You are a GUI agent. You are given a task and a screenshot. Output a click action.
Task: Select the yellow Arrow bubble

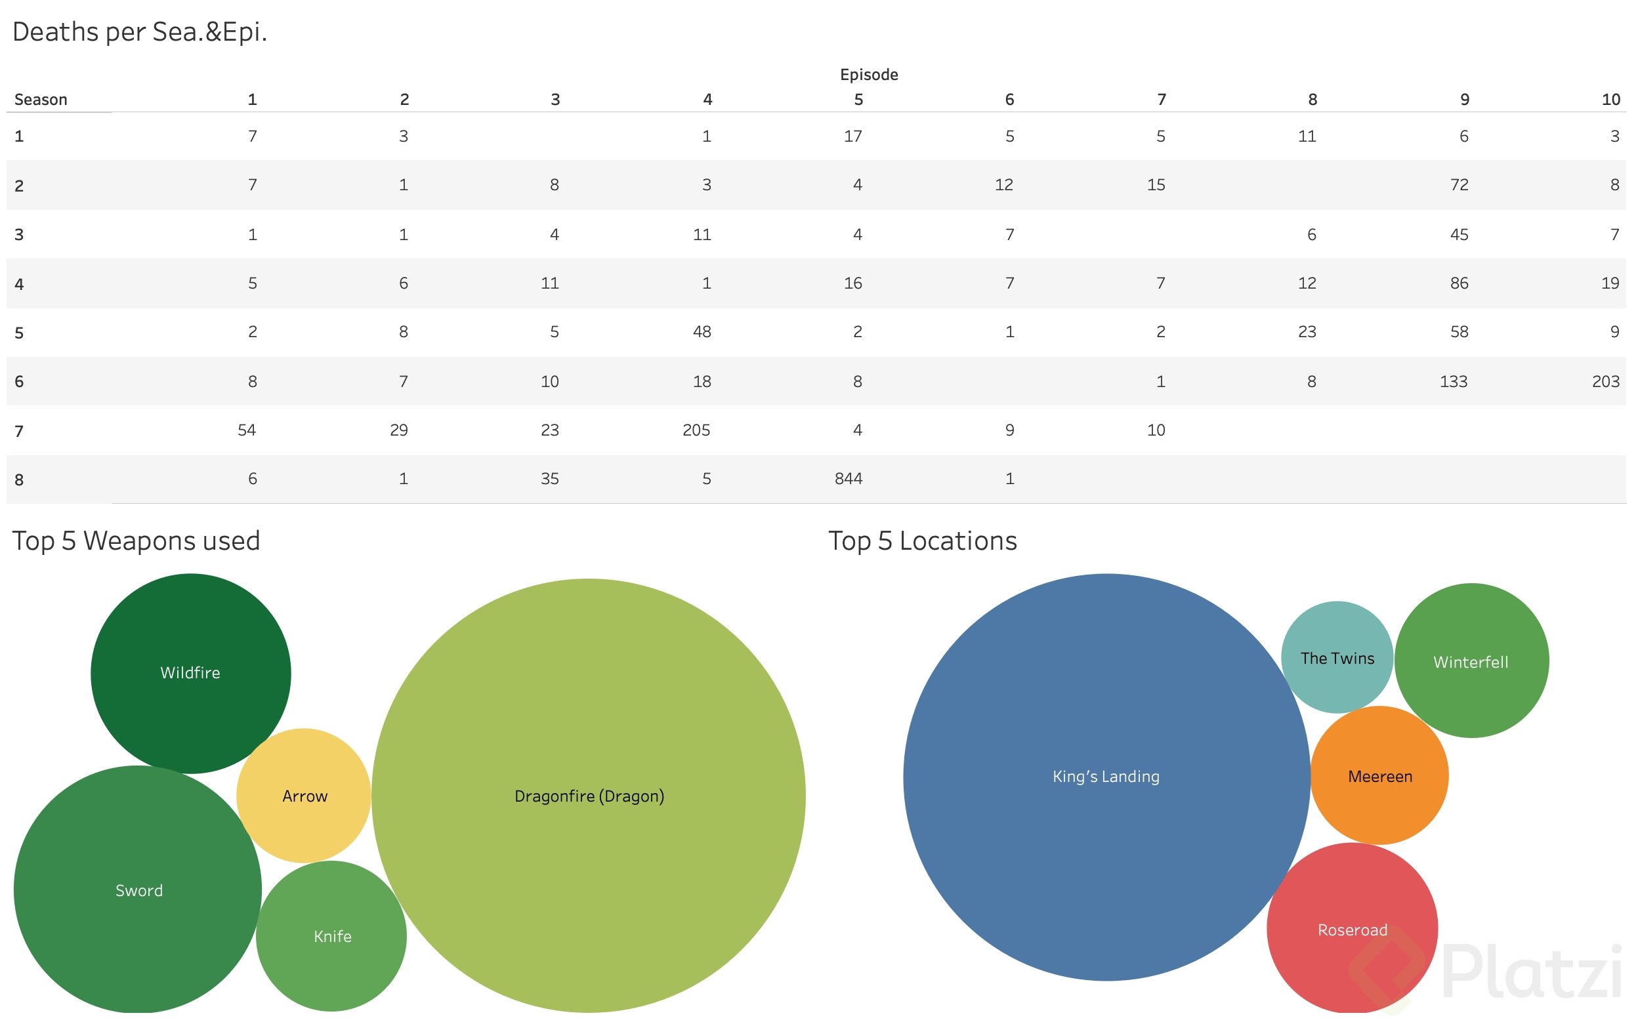pos(304,795)
